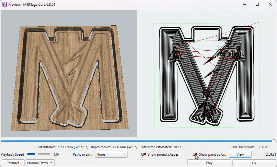Click the simulation timeline handle at the end
Image resolution: width=277 pixels, height=167 pixels.
tap(274, 141)
